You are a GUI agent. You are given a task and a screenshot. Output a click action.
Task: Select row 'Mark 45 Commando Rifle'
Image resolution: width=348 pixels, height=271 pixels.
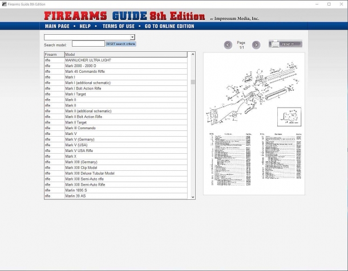[x=116, y=72]
